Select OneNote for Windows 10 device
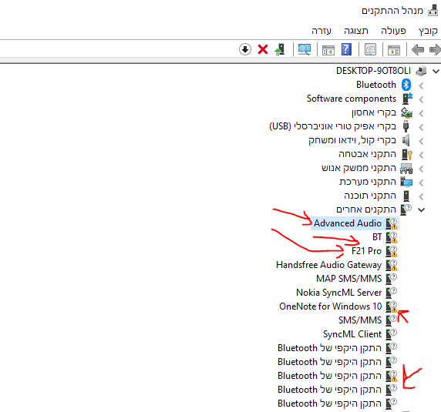Image resolution: width=441 pixels, height=412 pixels. click(331, 306)
